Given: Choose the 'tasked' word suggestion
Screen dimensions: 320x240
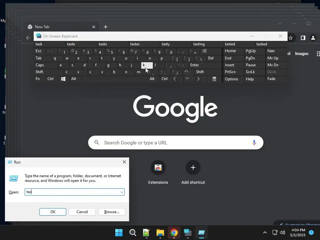Looking at the screenshot, I should point(271,44).
